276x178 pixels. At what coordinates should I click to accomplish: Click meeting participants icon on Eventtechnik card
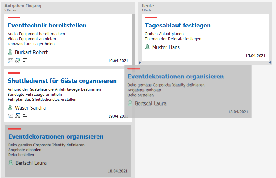point(18,60)
